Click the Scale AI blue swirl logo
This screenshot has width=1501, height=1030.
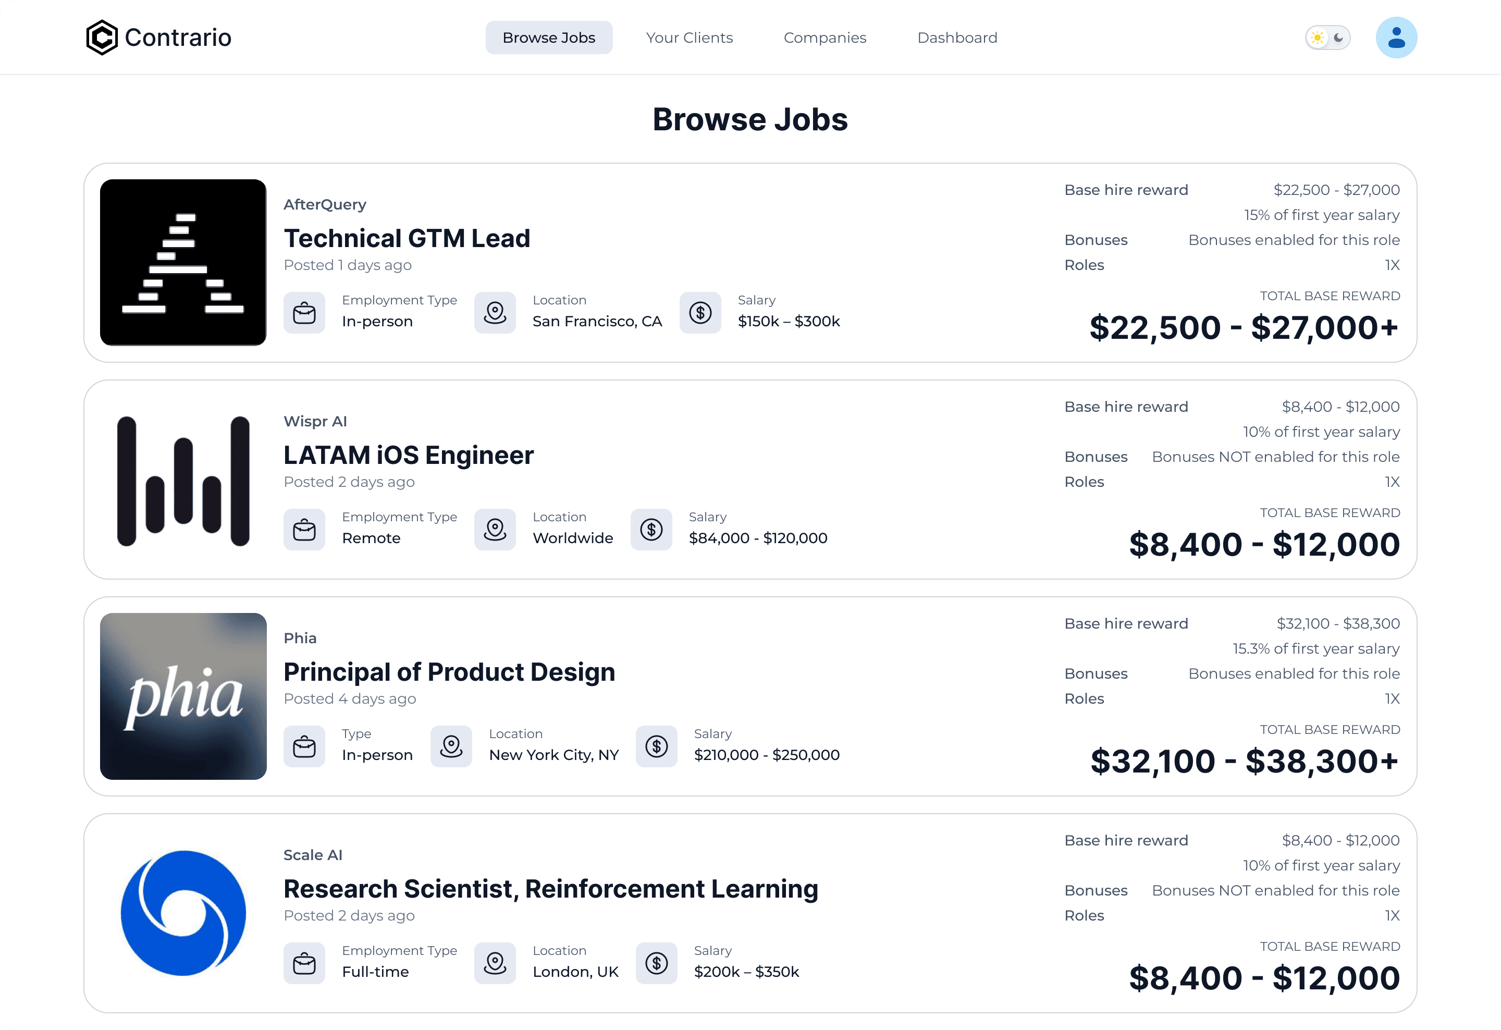183,913
